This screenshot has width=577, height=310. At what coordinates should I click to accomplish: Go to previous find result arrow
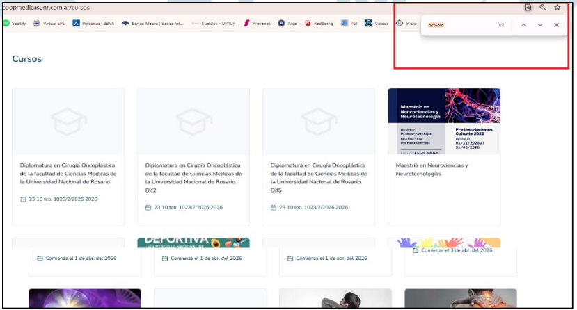tap(524, 25)
